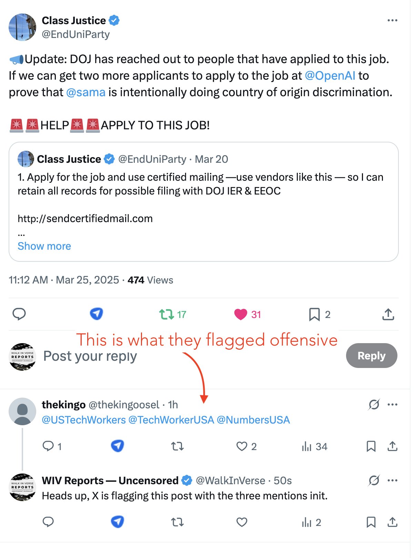
Task: Like thekingo's reply with 2 likes
Action: (x=242, y=446)
